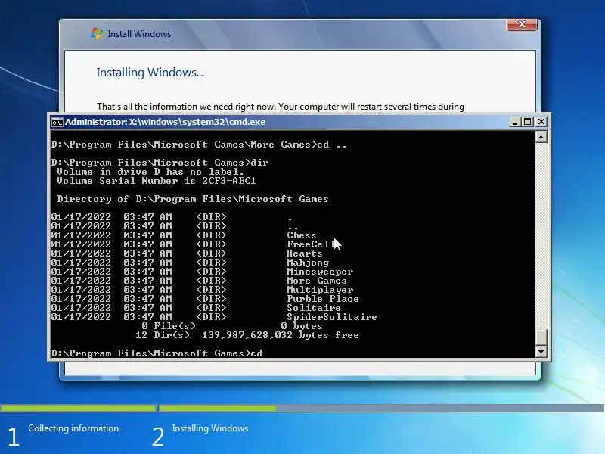Click the cmd.exe window title bar text
605x454 pixels.
[x=165, y=122]
